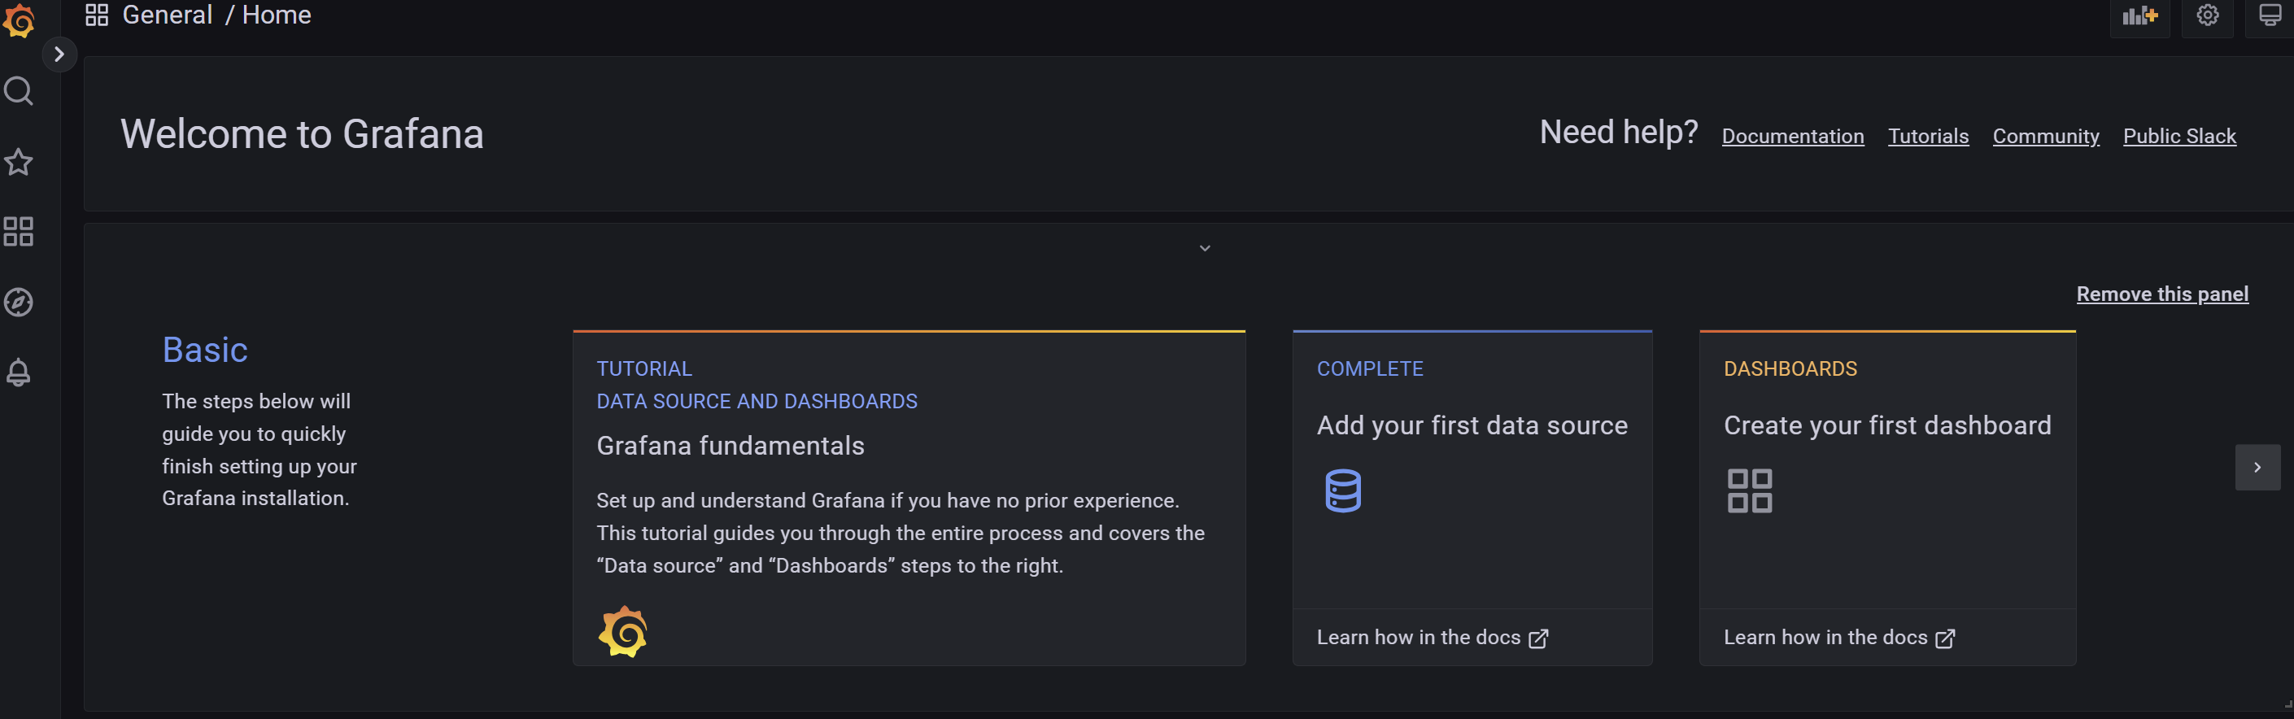Open the Public Slack link
The height and width of the screenshot is (719, 2294).
point(2178,136)
